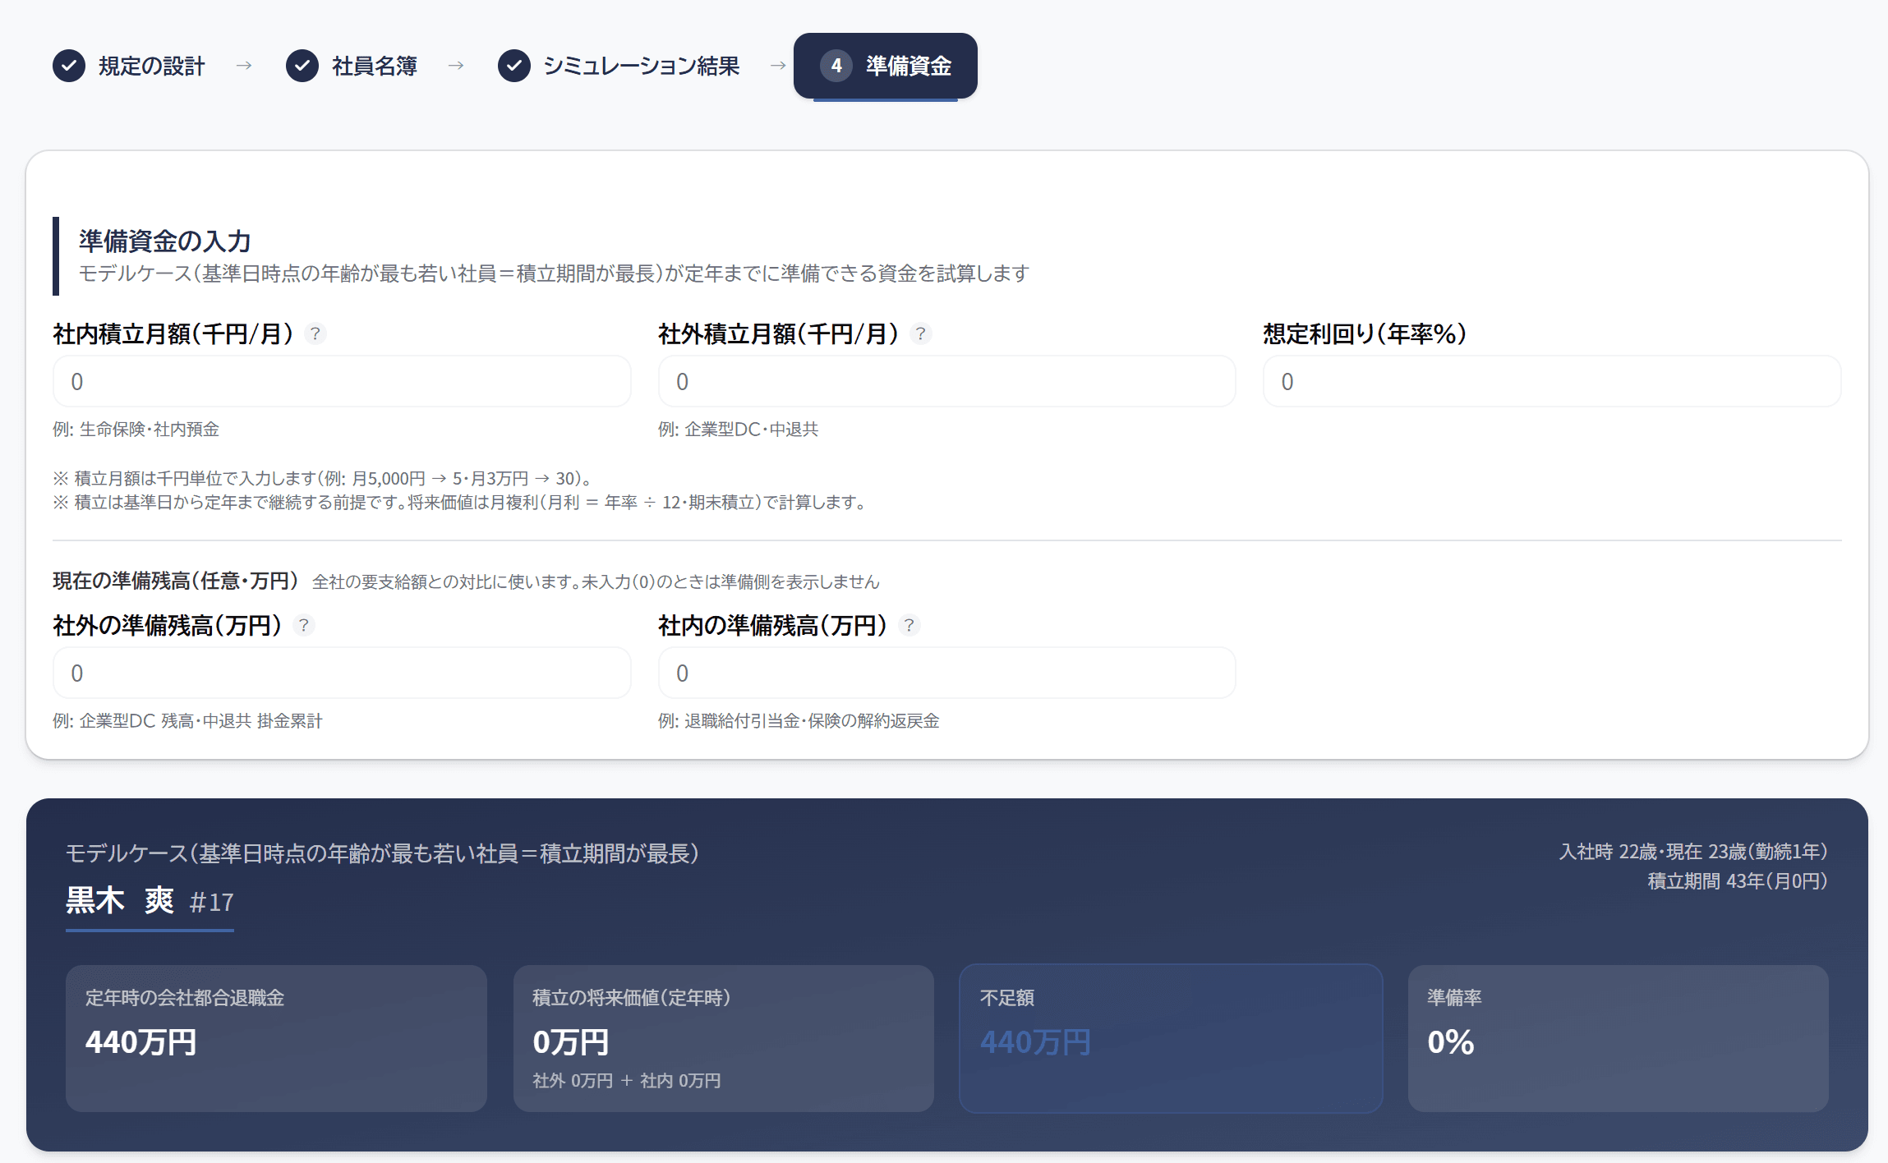Click the 定年時の会社都合退職金 card
1888x1163 pixels.
[x=276, y=1038]
